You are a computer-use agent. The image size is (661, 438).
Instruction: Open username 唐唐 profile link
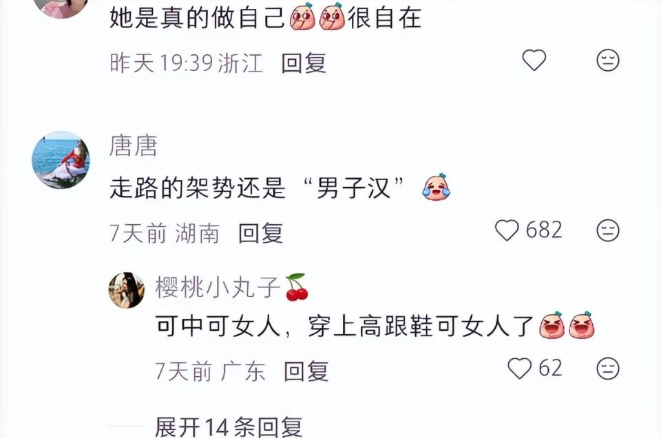(133, 146)
